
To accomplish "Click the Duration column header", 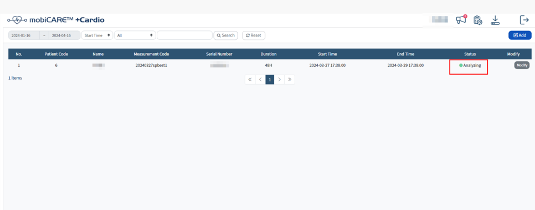I will pos(269,54).
